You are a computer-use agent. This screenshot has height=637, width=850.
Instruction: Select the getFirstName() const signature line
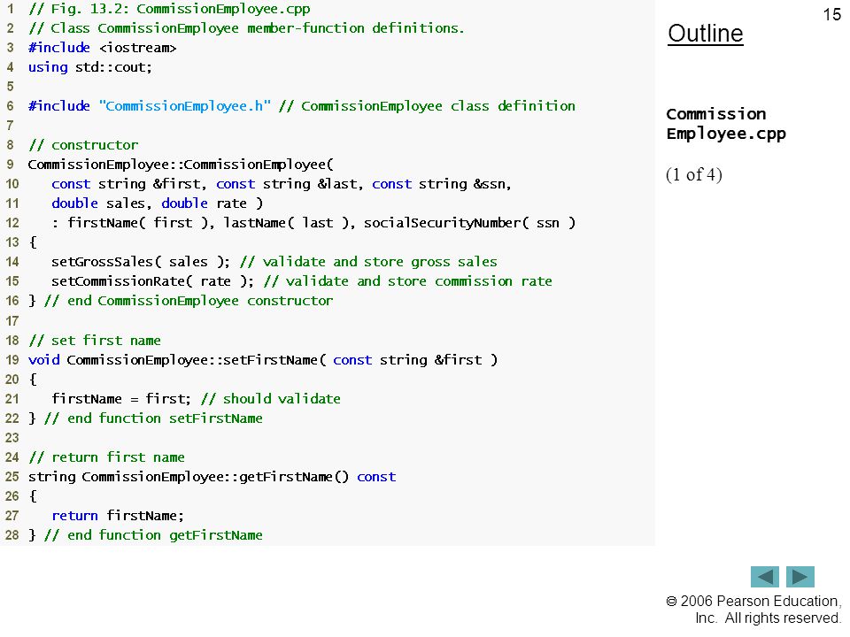click(212, 477)
